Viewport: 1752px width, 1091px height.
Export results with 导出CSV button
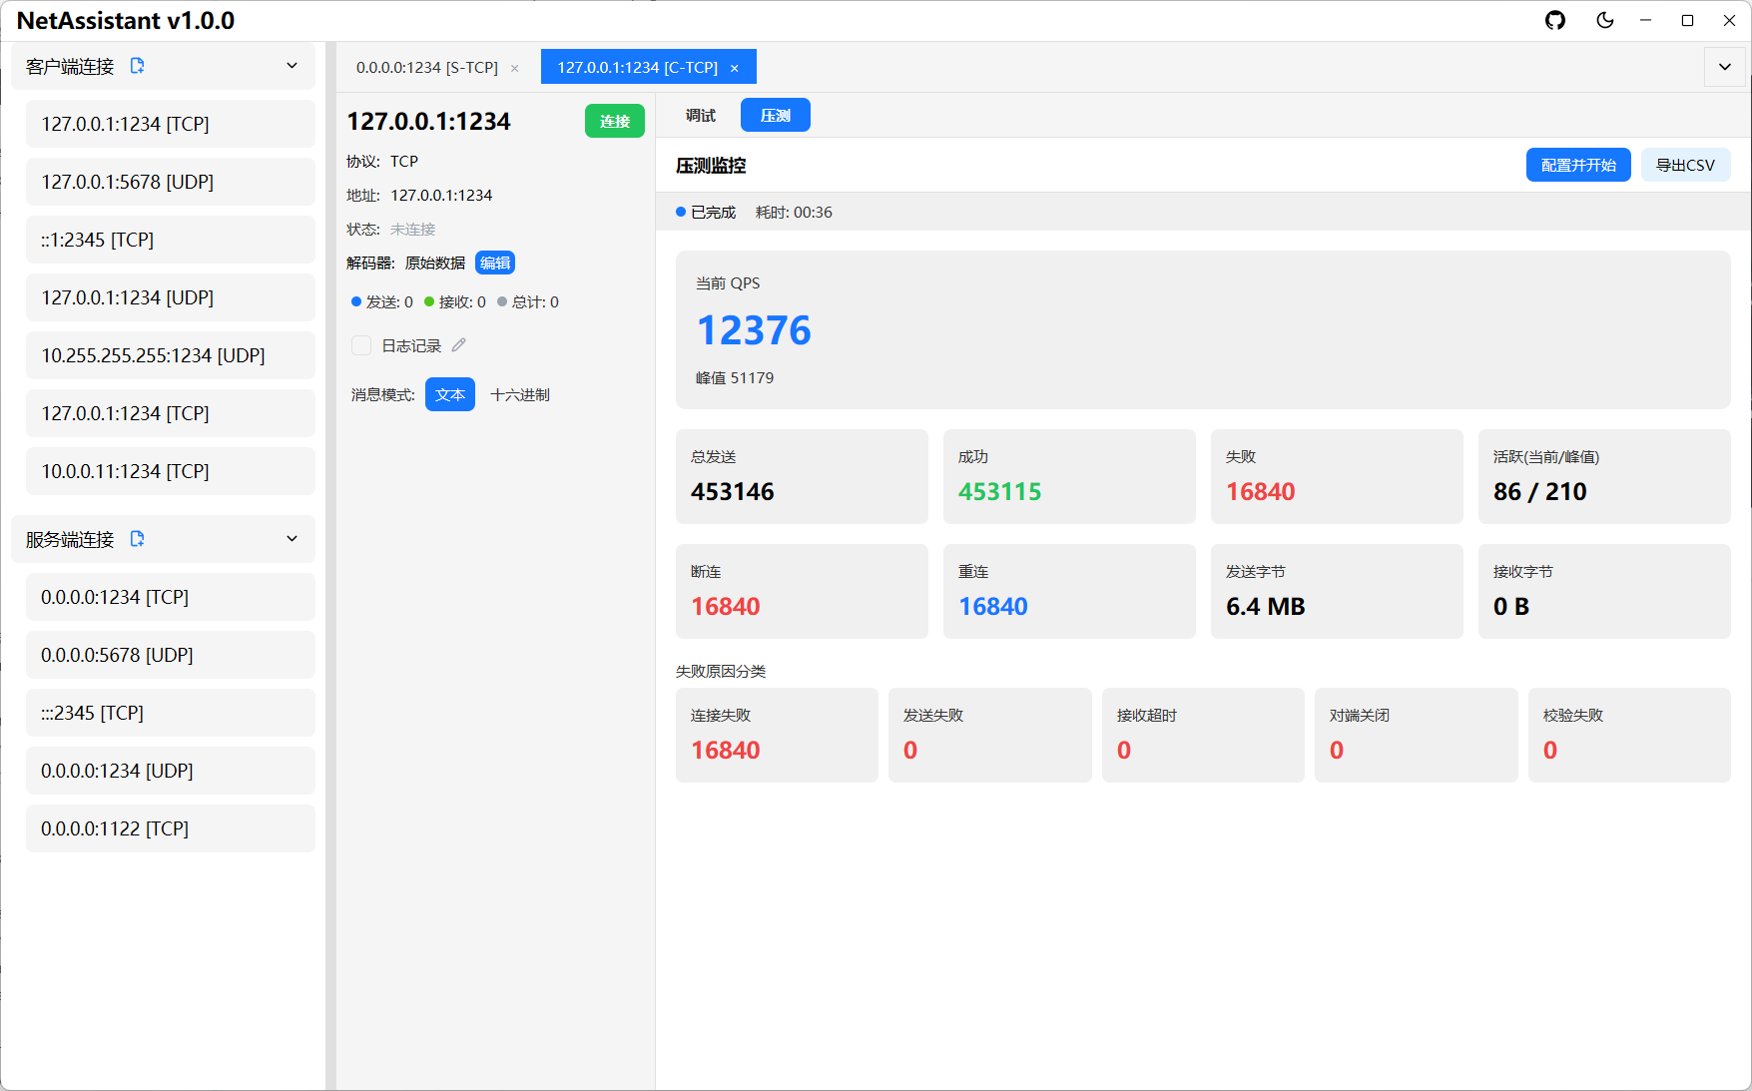[1686, 165]
